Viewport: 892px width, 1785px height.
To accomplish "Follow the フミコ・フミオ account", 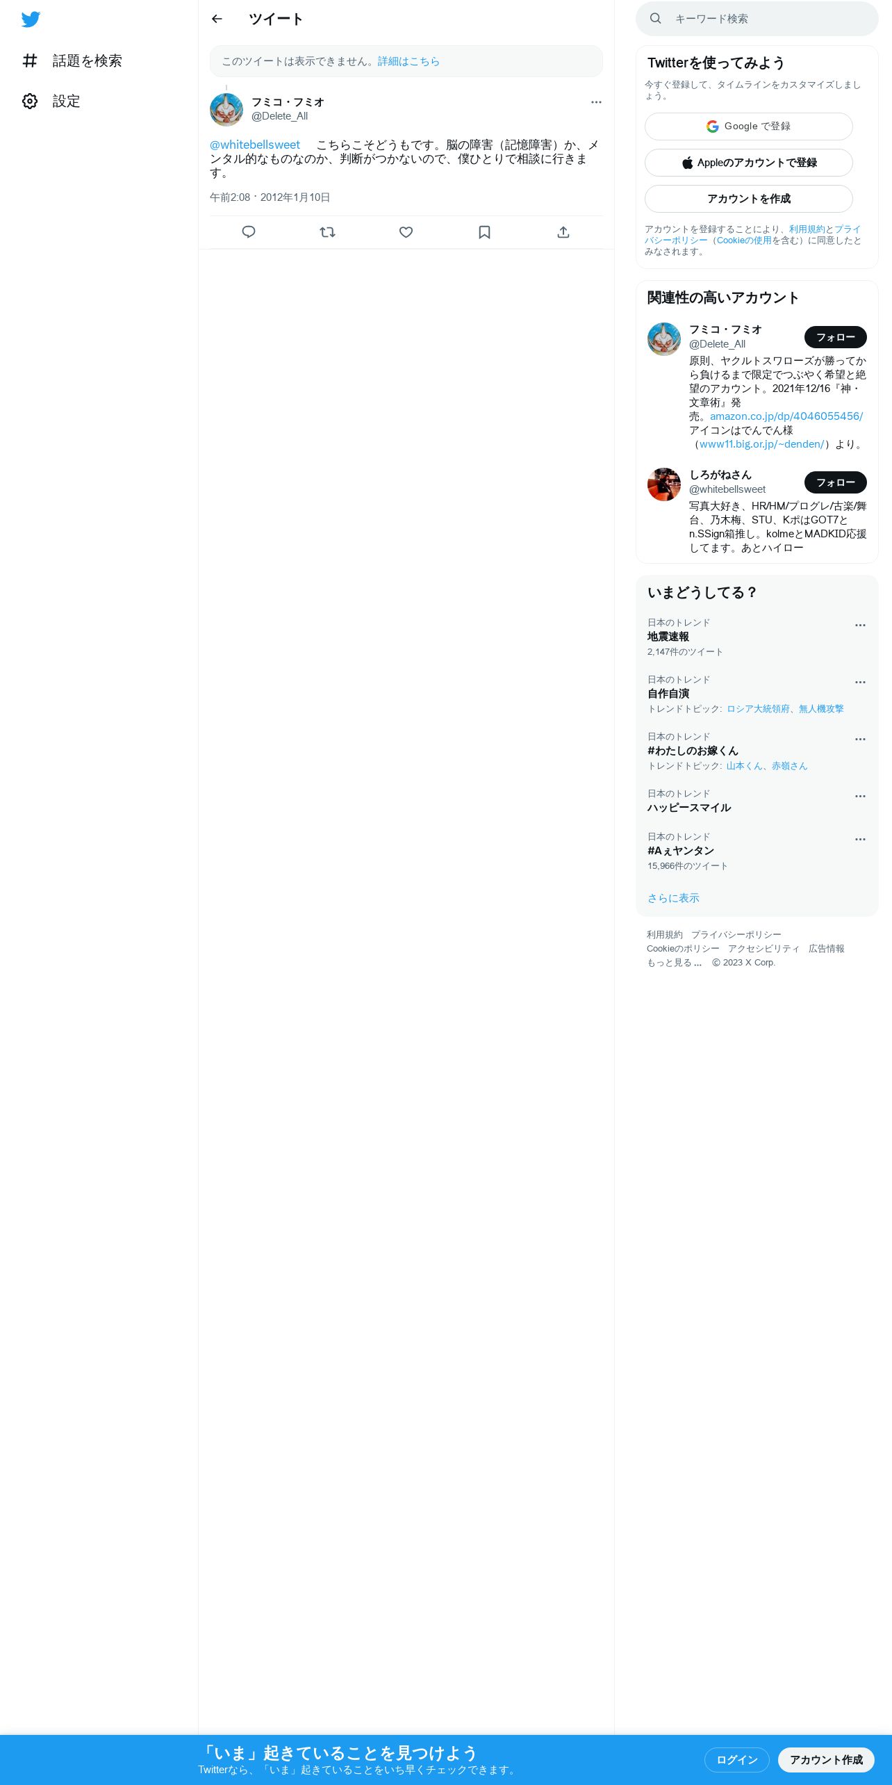I will tap(836, 337).
